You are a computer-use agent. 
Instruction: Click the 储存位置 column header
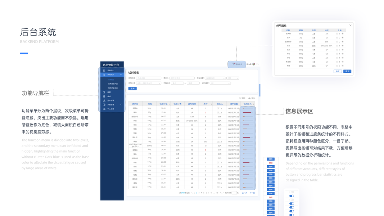pos(234,104)
